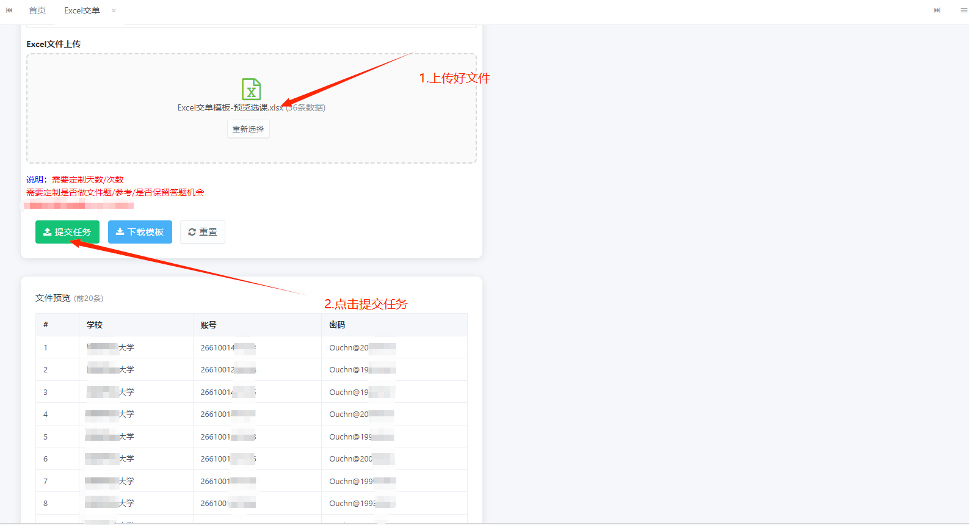Click the dashed file upload drop area

(x=252, y=108)
